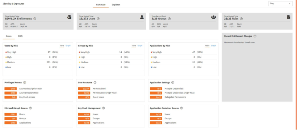Select the Azure tab
297x130 pixels.
[x=9, y=36]
